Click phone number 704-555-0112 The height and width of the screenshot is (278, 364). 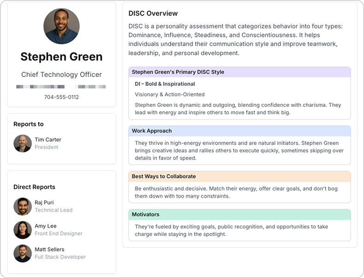[x=61, y=97]
